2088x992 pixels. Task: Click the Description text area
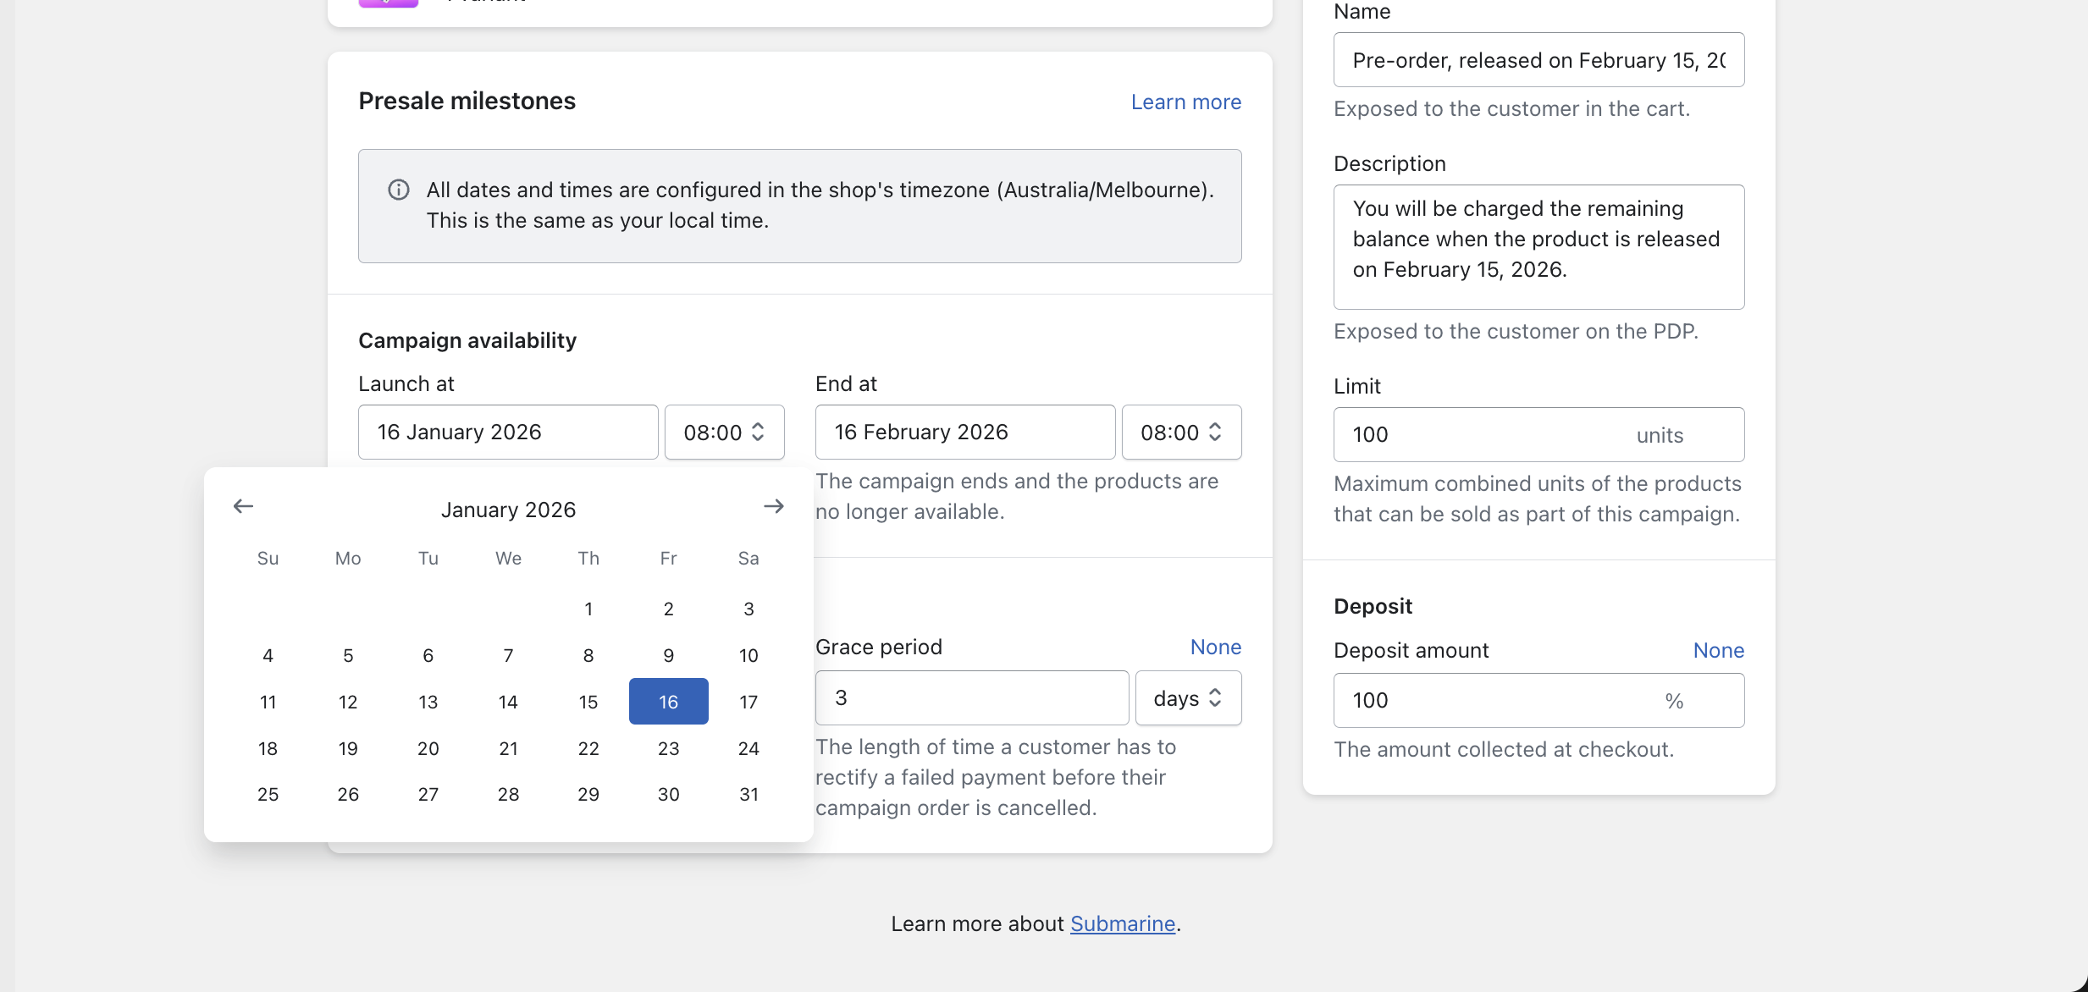[x=1538, y=247]
